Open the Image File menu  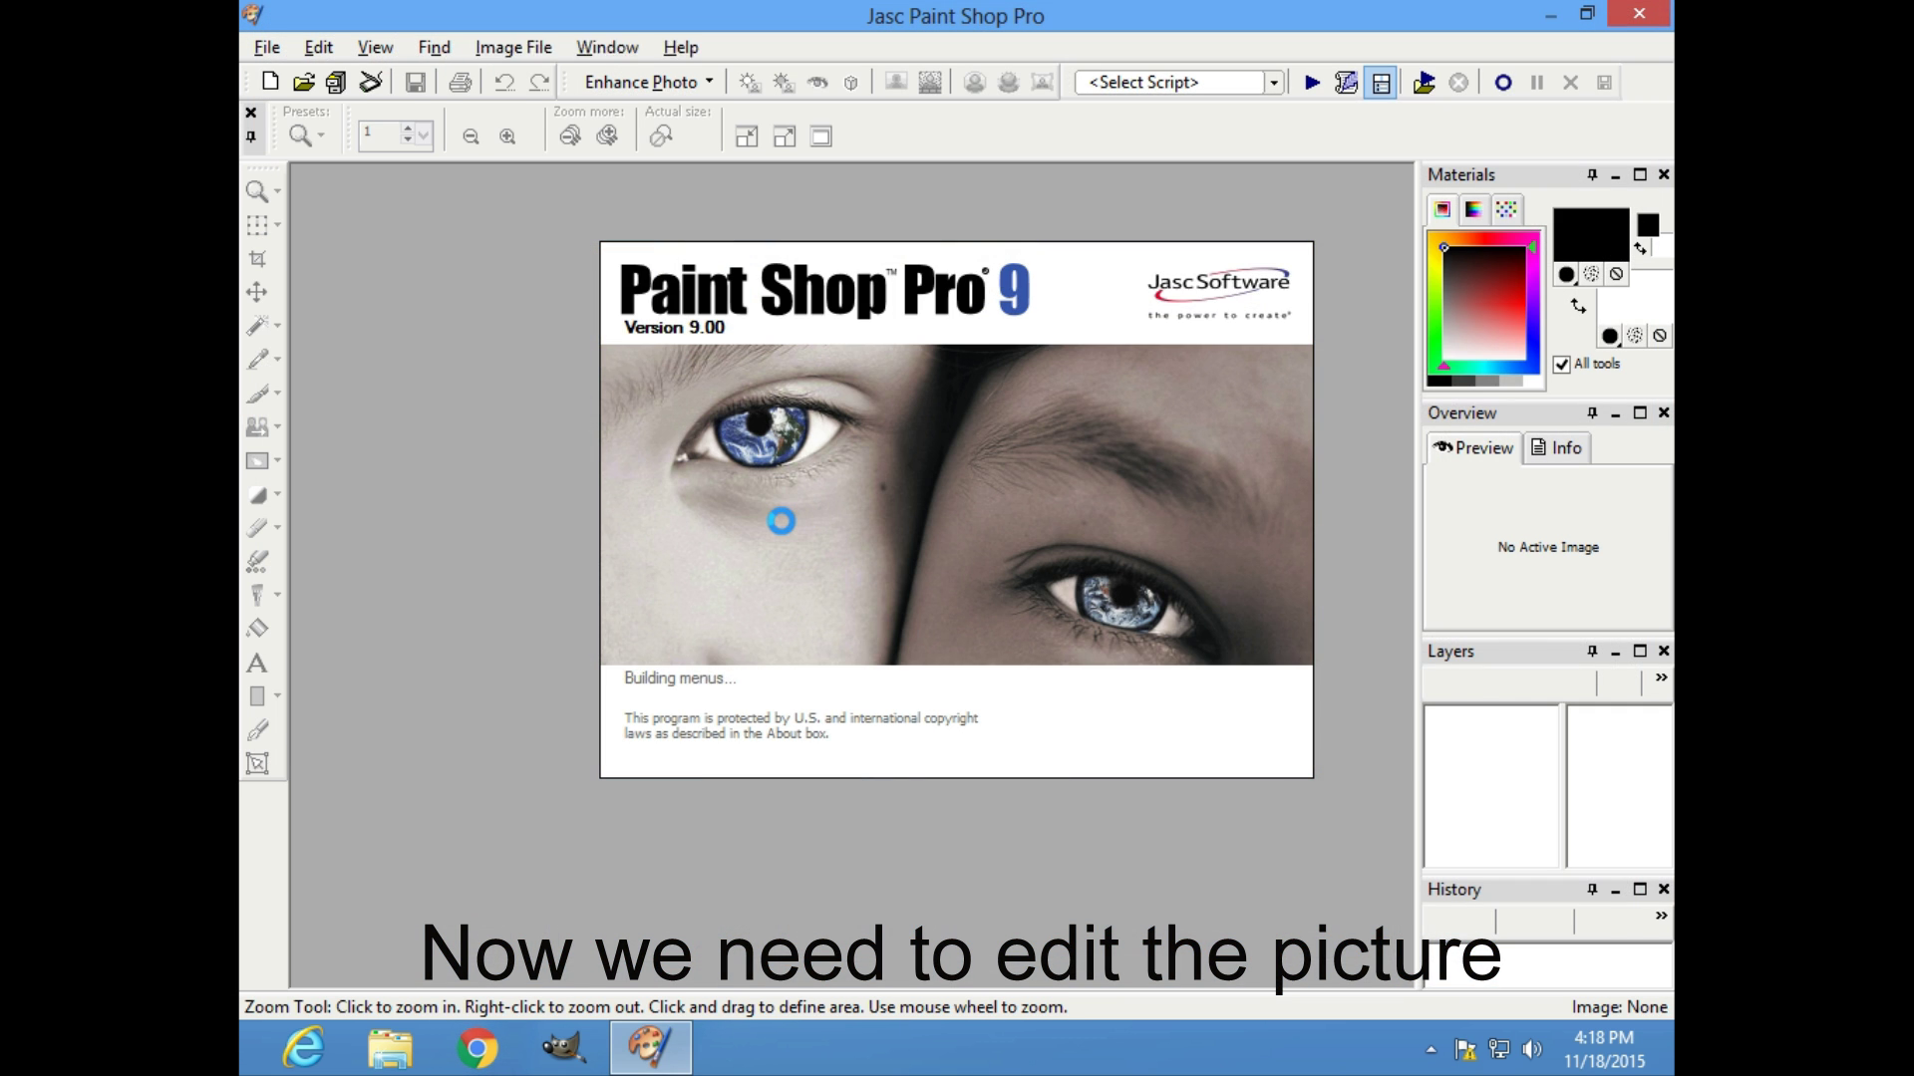[x=513, y=47]
